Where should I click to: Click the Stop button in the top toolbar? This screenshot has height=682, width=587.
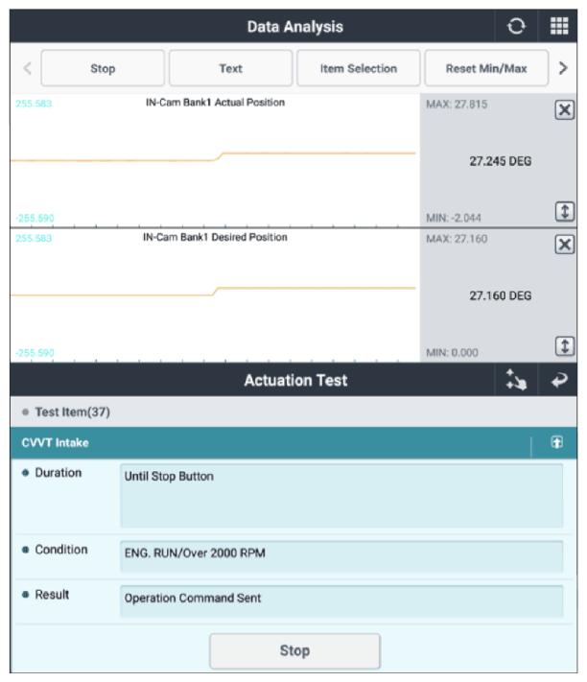click(x=103, y=68)
